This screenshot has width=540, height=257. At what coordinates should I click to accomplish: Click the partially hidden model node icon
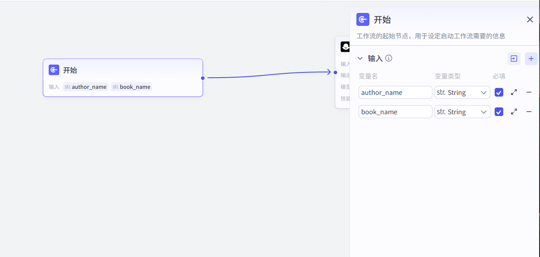[345, 47]
